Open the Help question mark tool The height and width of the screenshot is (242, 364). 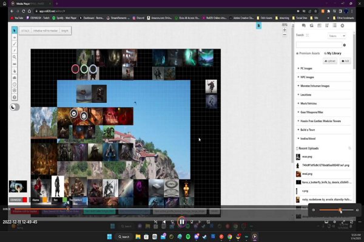(x=15, y=97)
